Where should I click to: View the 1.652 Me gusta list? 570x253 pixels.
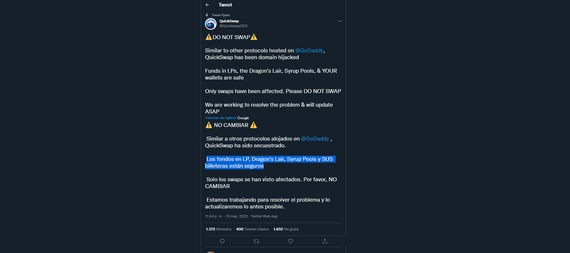(x=286, y=229)
